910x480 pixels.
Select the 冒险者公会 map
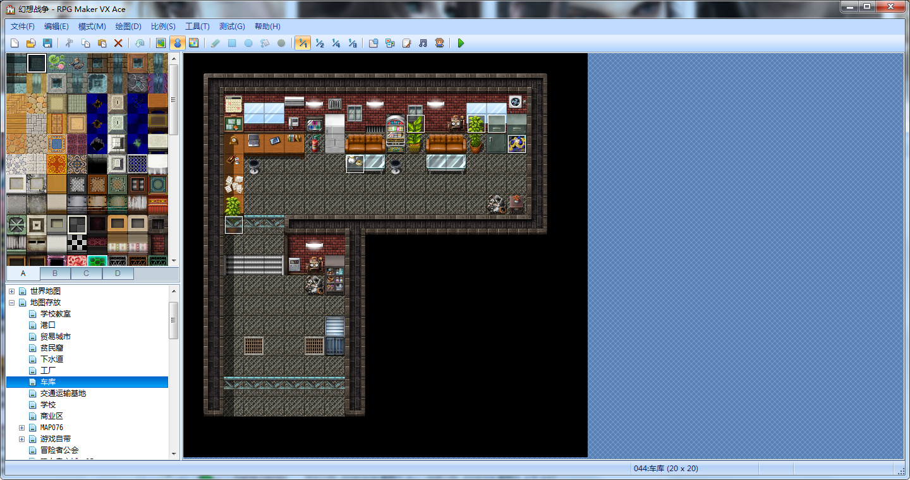[59, 450]
